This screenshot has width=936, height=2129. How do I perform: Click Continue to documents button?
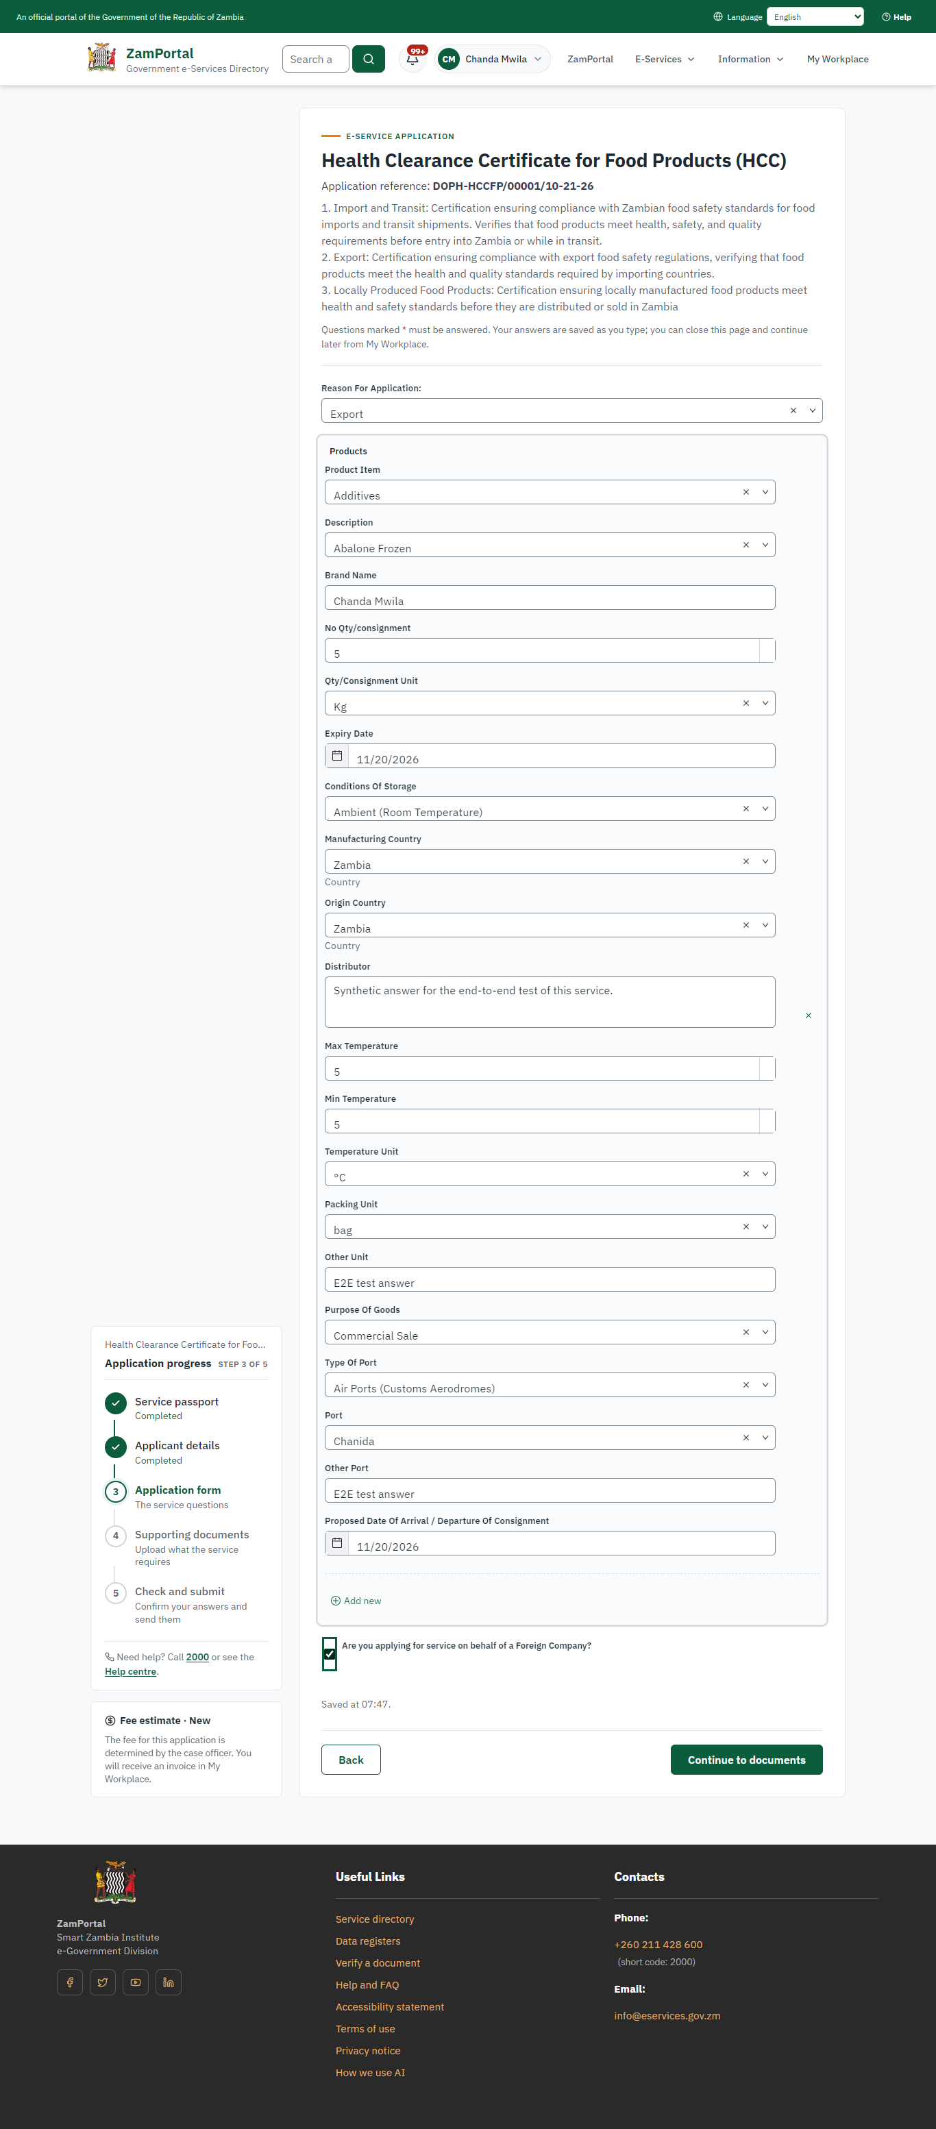(x=746, y=1760)
